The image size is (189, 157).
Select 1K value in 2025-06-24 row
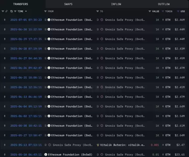(157, 87)
